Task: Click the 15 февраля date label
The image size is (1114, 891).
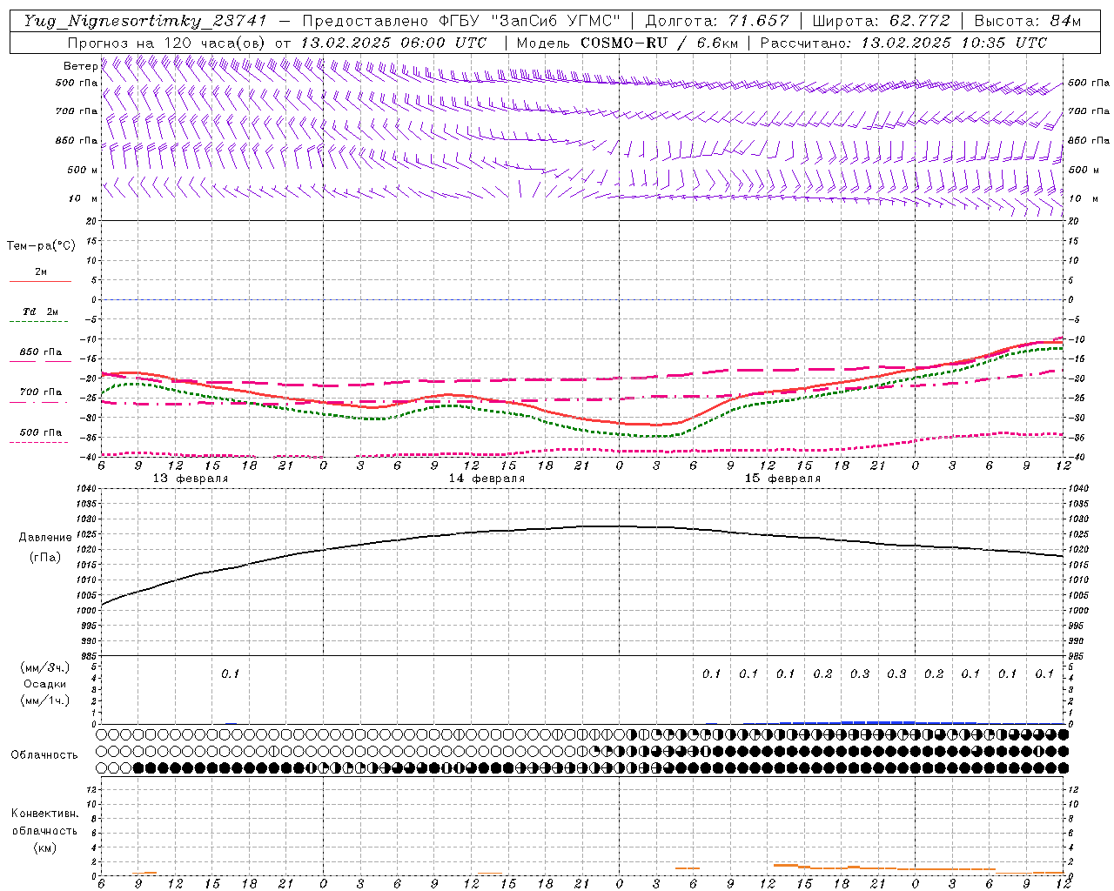Action: (x=783, y=479)
